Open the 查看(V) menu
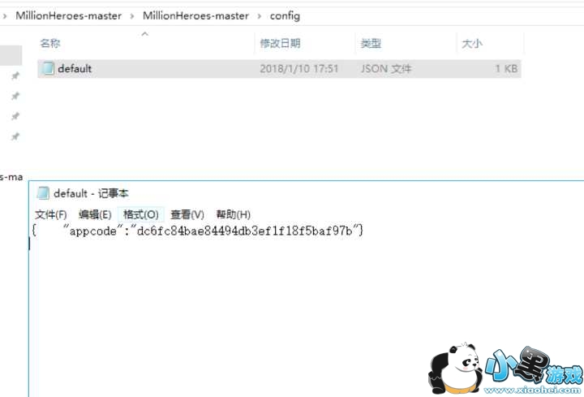Image resolution: width=584 pixels, height=397 pixels. point(187,214)
